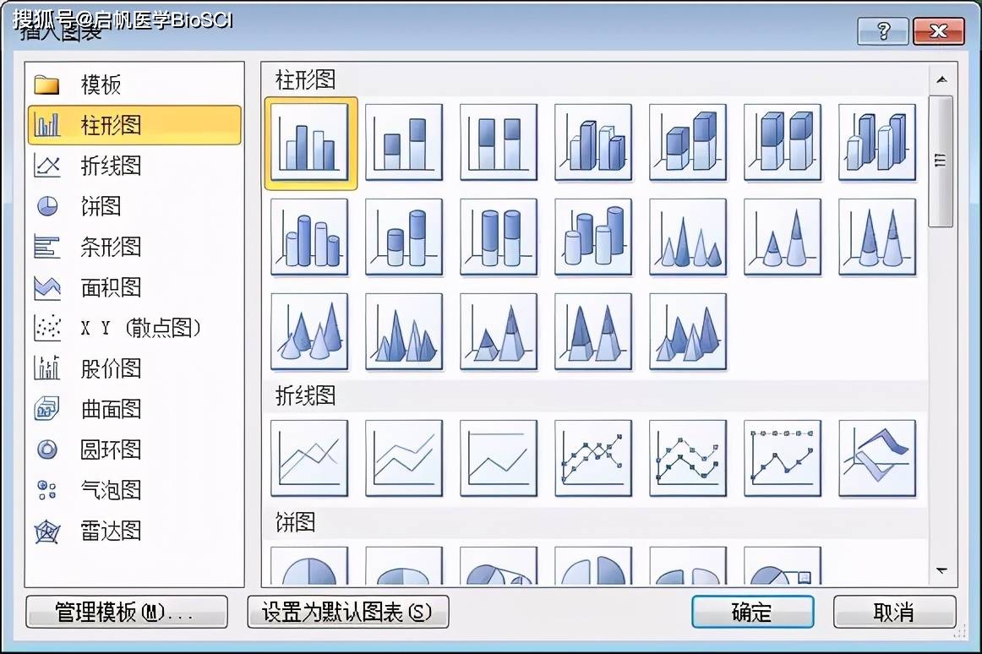Switch to 饼图 chart category
The image size is (982, 654).
[x=101, y=206]
